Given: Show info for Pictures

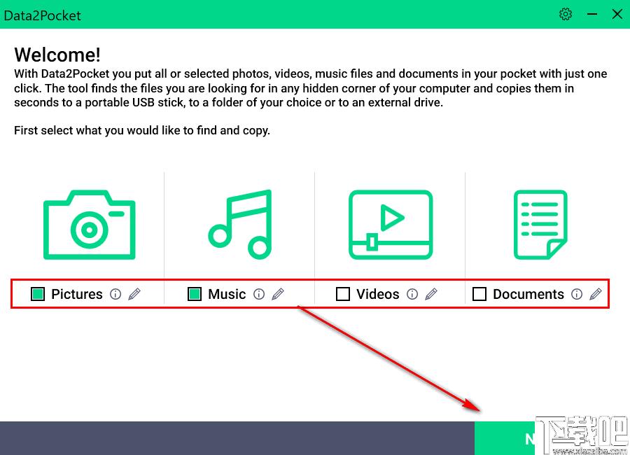Looking at the screenshot, I should point(115,294).
